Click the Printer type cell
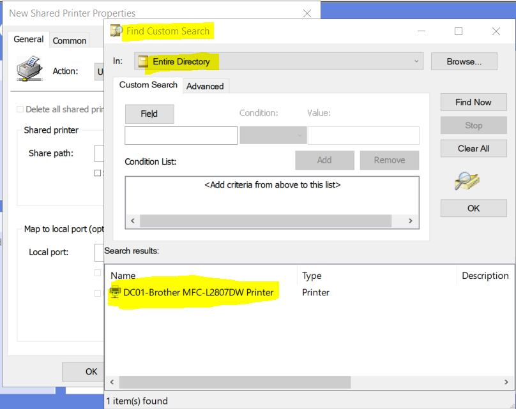Viewport: 516px width, 409px height. (x=315, y=292)
